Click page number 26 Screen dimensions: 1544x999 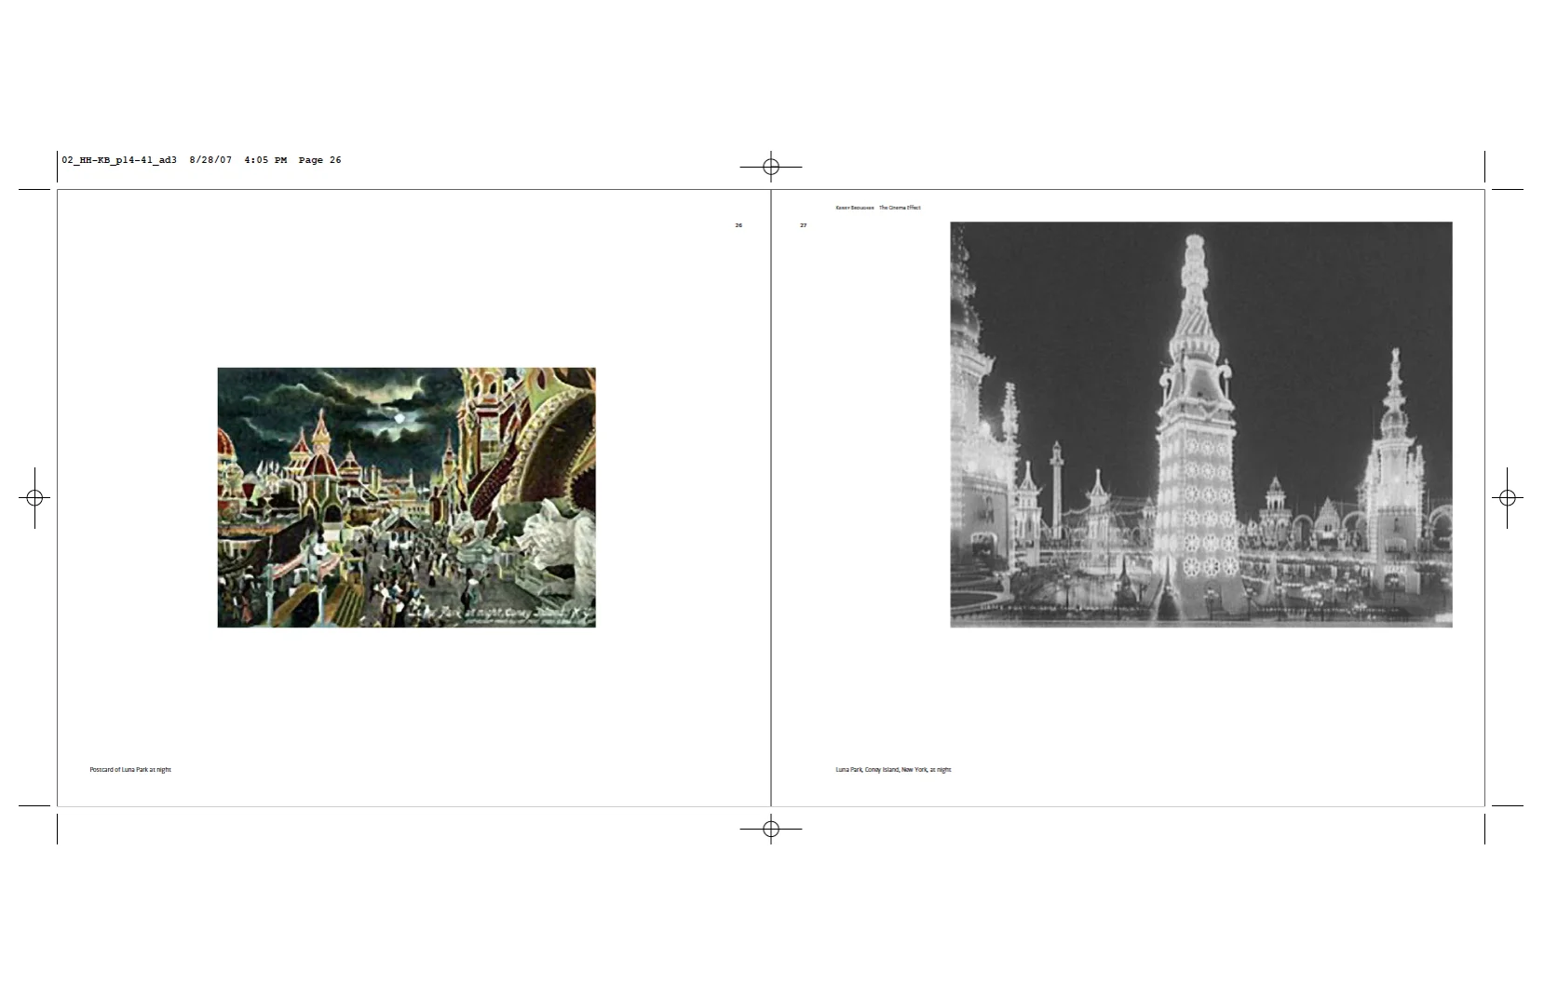(x=738, y=225)
